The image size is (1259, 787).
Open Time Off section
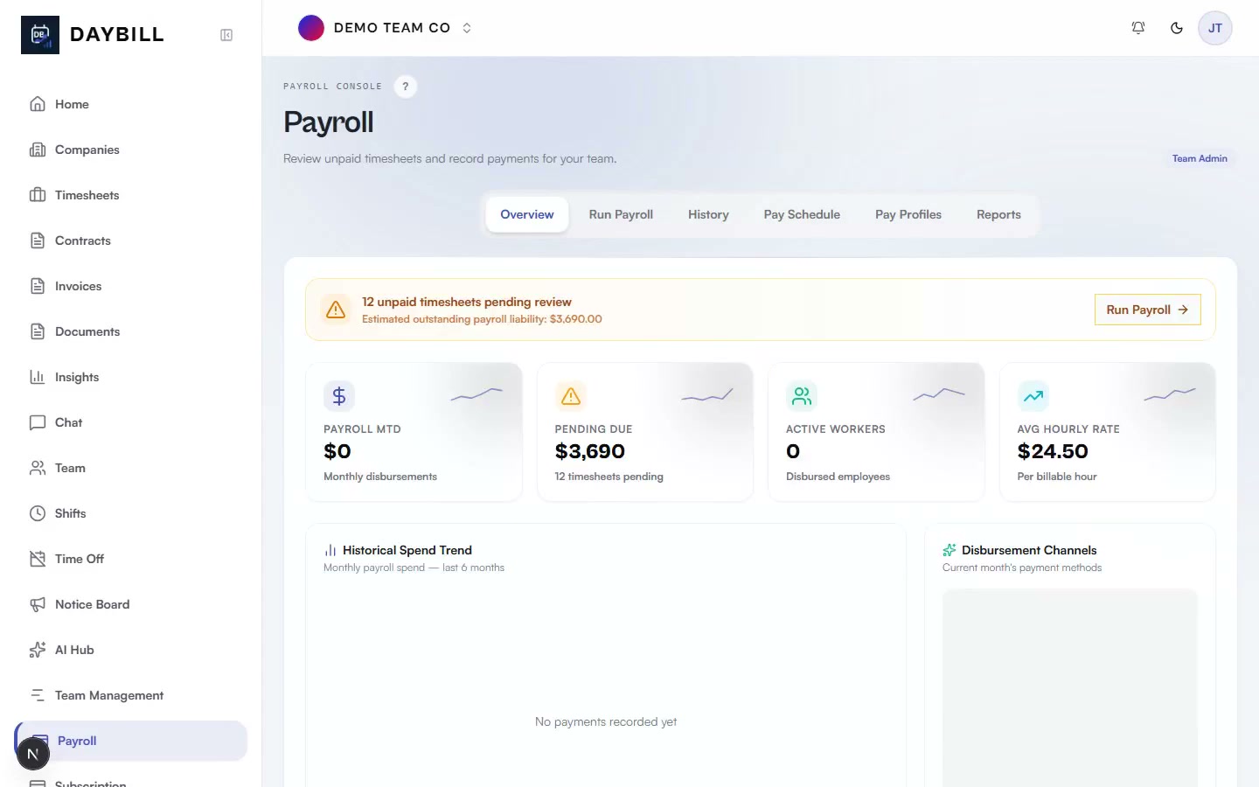click(x=131, y=559)
